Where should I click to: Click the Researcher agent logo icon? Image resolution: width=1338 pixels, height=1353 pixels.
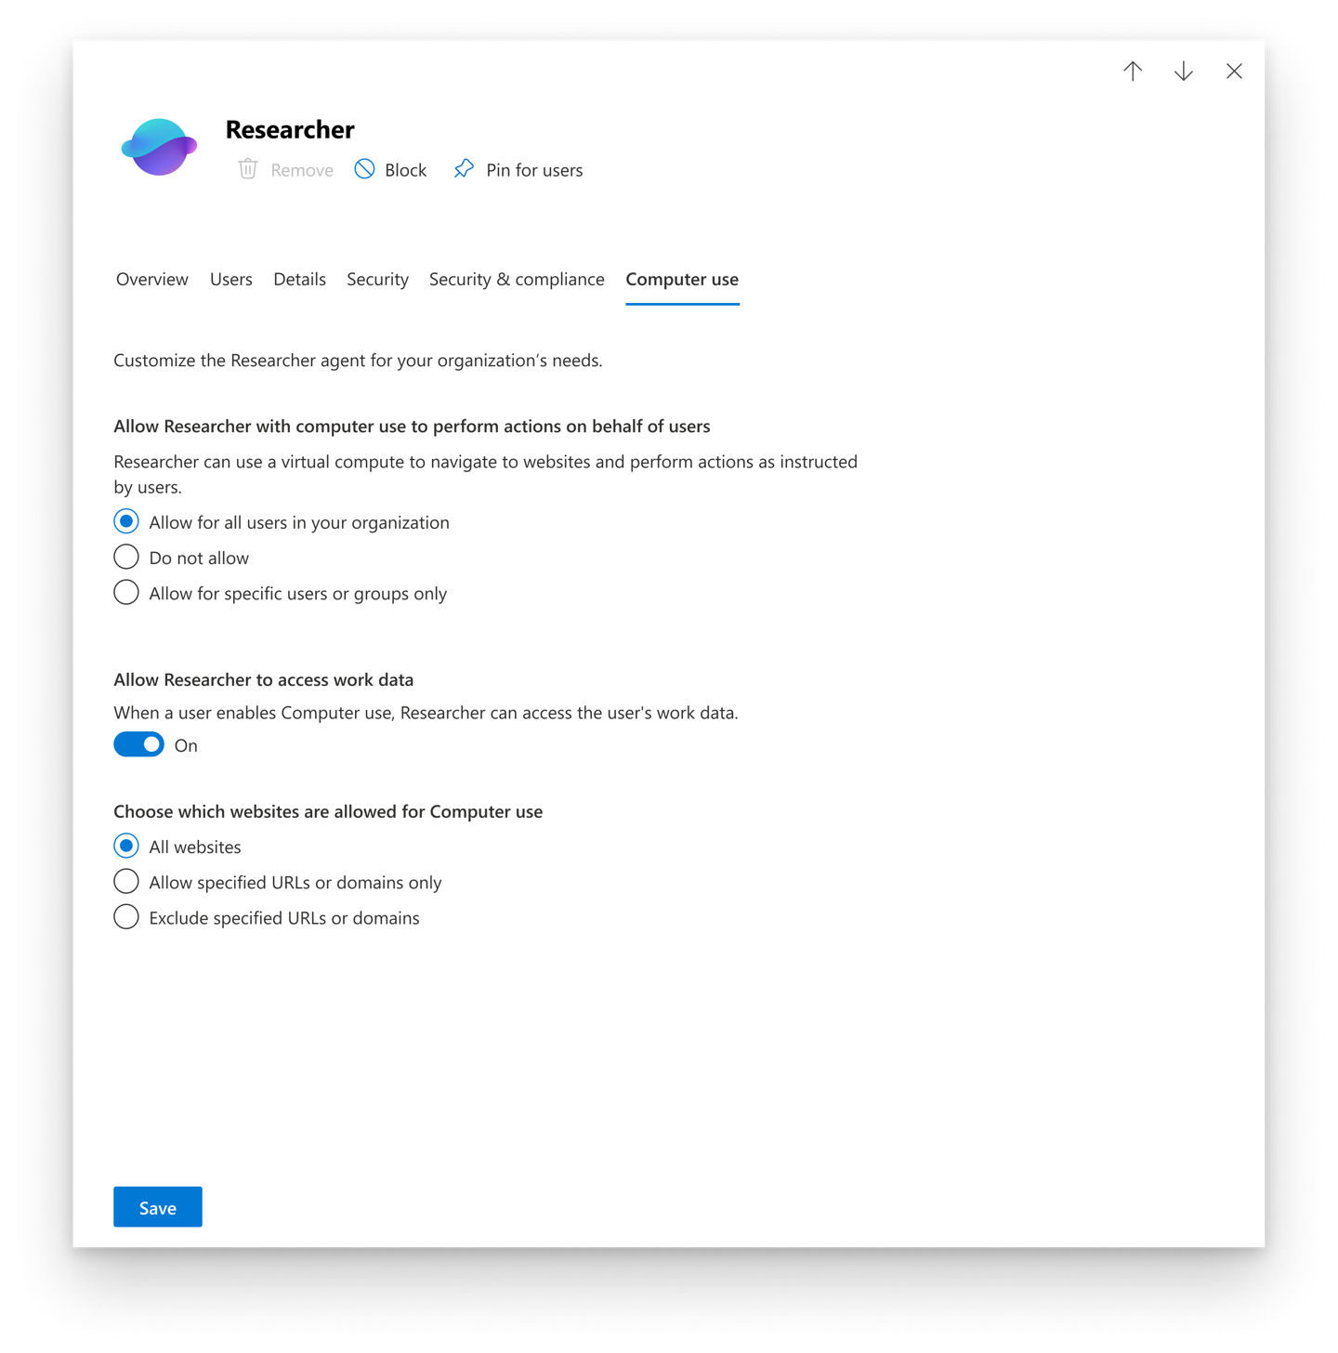pos(159,147)
